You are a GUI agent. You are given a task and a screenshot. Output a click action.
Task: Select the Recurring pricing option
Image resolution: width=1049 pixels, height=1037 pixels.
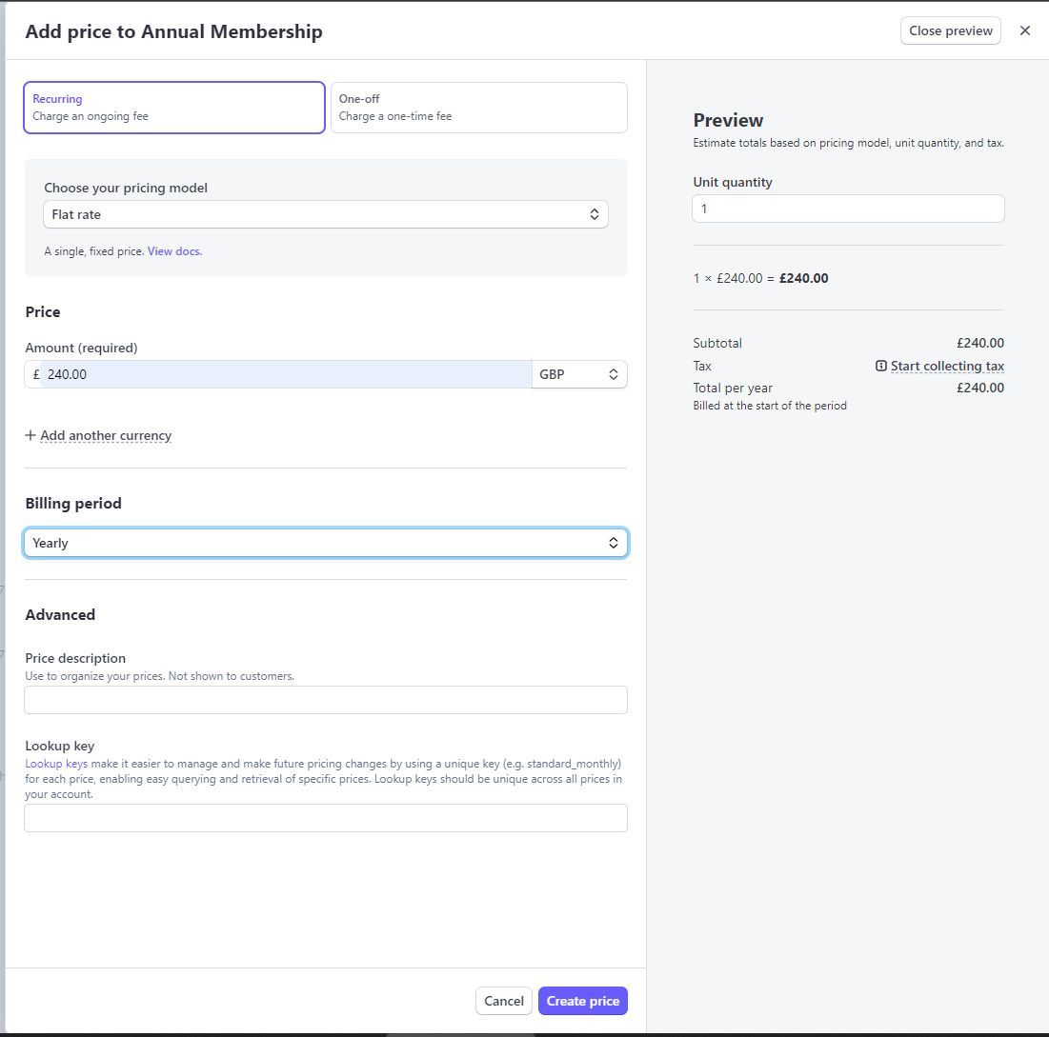(174, 108)
